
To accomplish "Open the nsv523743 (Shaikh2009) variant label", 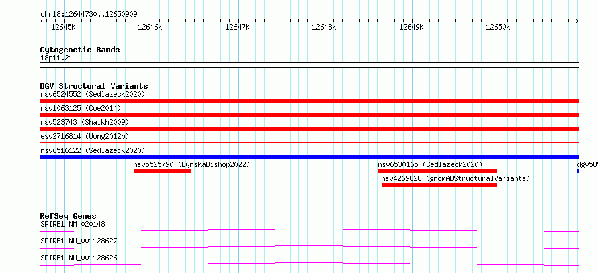I will [85, 122].
